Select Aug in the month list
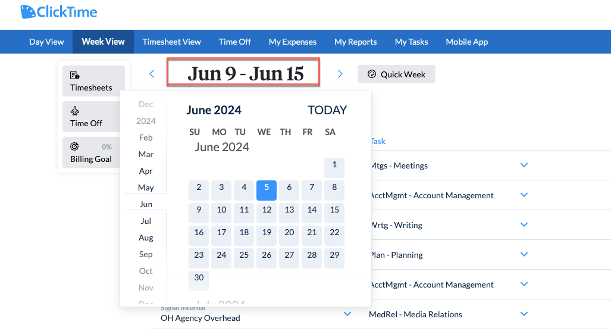Viewport: 611px width, 331px height. [146, 238]
